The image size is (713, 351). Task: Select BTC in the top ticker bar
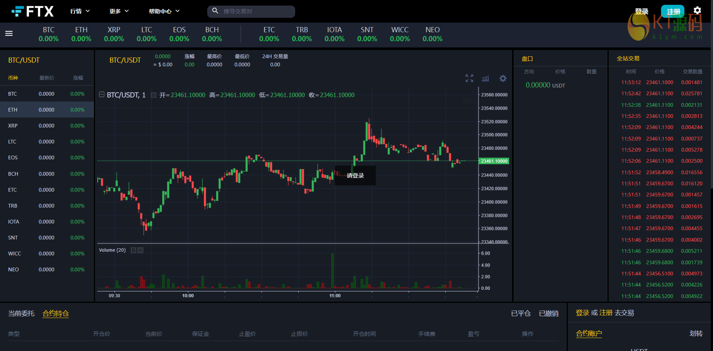[x=49, y=34]
